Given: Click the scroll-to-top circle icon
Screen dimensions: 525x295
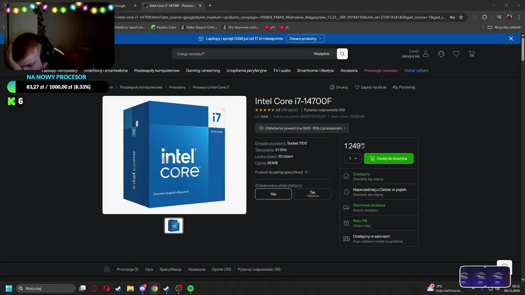Looking at the screenshot, I should [107, 269].
